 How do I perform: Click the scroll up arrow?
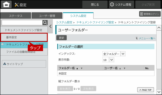tap(159, 28)
